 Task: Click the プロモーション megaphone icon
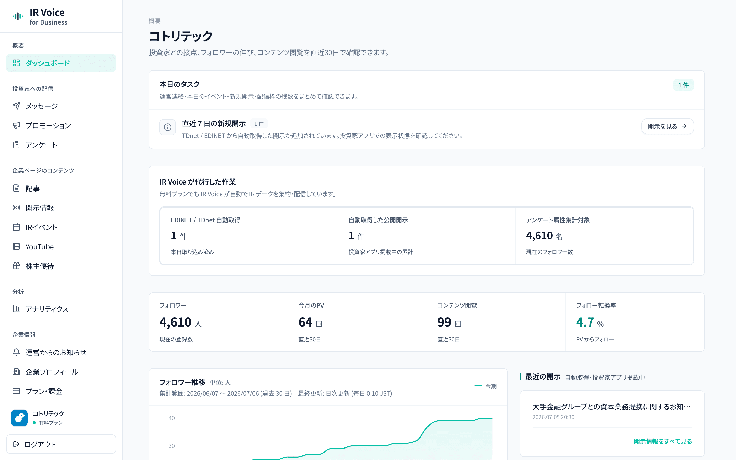16,125
